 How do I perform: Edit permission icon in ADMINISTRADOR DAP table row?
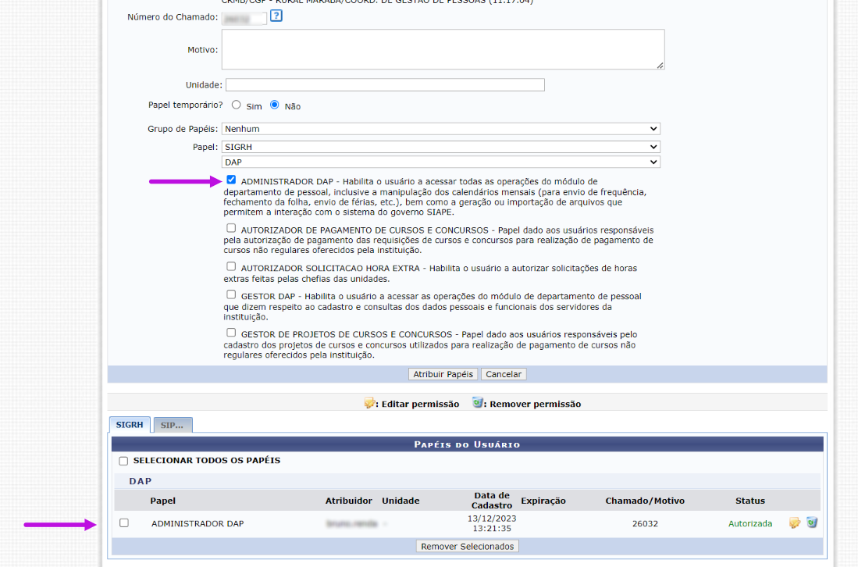[x=795, y=523]
